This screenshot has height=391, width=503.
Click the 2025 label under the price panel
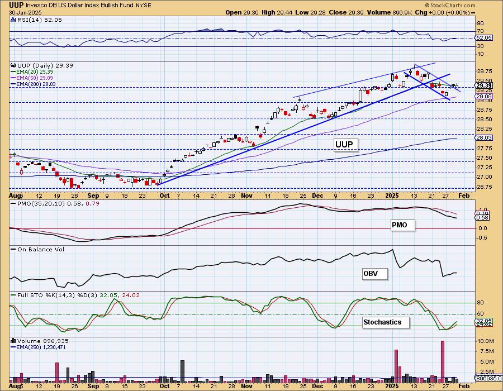pyautogui.click(x=392, y=195)
